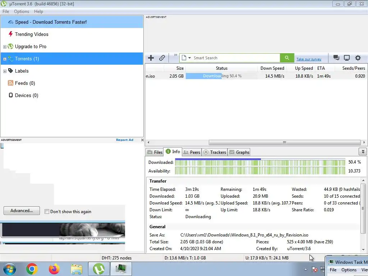Expand the Labels tree node
Image resolution: width=368 pixels, height=276 pixels.
pyautogui.click(x=5, y=71)
